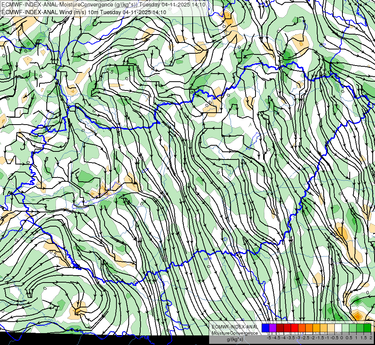Click the -2.5 tick label on legend

(x=305, y=338)
